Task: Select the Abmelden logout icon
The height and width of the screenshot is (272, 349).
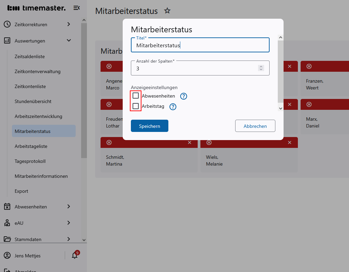Action: tap(7, 270)
